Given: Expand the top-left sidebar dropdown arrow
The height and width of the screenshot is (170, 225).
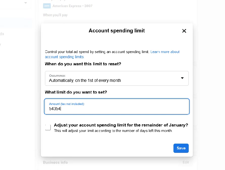Looking at the screenshot, I should point(26,3).
